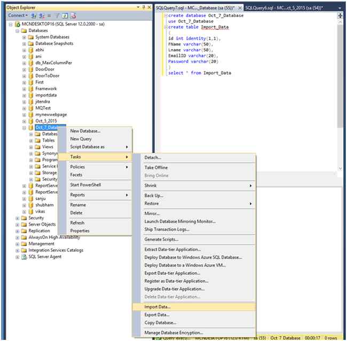
Task: Select Import Data... from Tasks submenu
Action: (x=194, y=307)
